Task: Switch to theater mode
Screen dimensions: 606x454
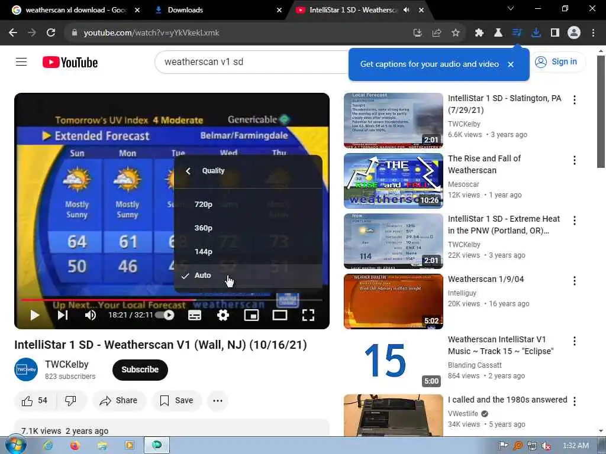Action: coord(280,315)
